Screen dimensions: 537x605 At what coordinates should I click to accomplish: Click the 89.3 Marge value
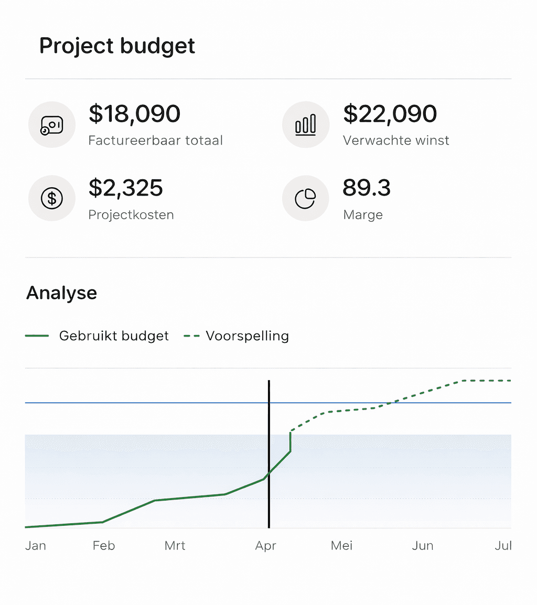pos(367,188)
